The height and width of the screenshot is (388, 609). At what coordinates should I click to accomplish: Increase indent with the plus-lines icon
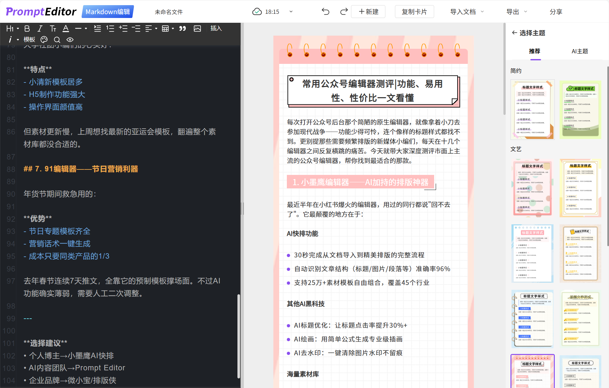(123, 29)
